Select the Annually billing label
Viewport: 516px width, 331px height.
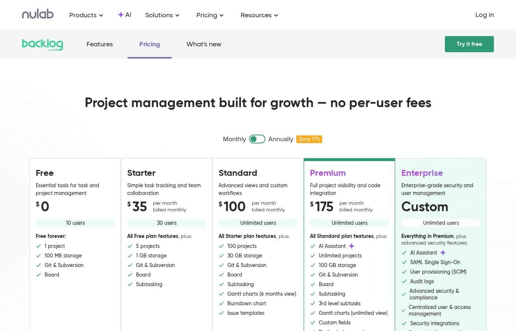[x=281, y=139]
